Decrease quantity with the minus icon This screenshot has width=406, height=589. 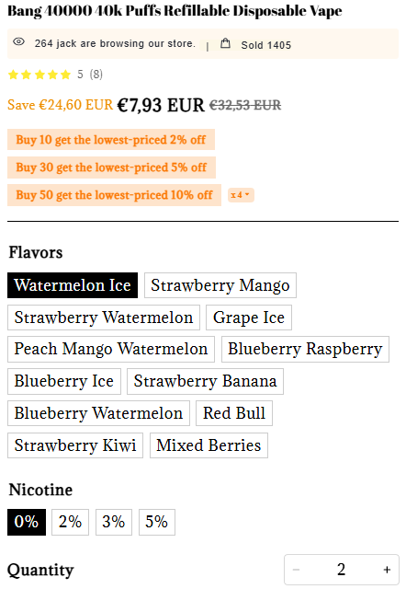click(296, 570)
